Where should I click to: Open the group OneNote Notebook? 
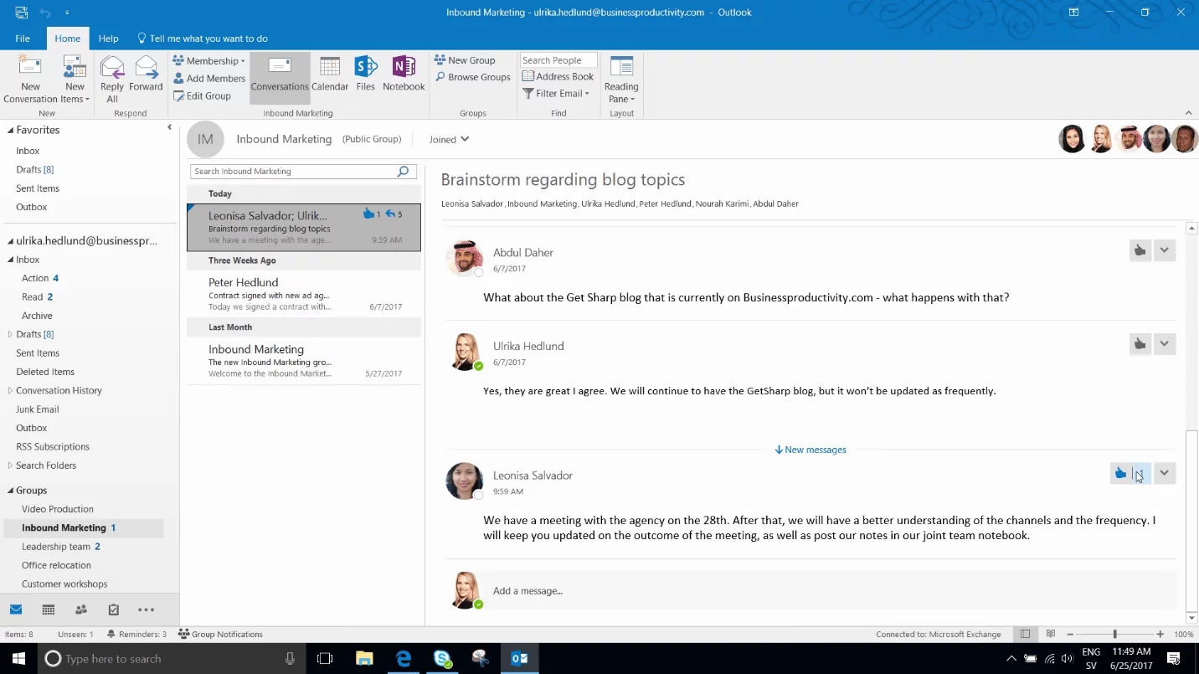pos(404,74)
